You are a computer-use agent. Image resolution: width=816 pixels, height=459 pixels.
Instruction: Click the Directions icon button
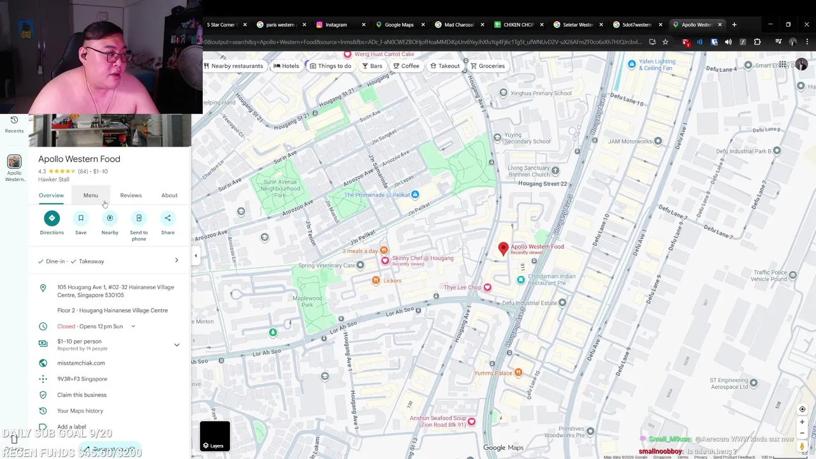[x=52, y=218]
